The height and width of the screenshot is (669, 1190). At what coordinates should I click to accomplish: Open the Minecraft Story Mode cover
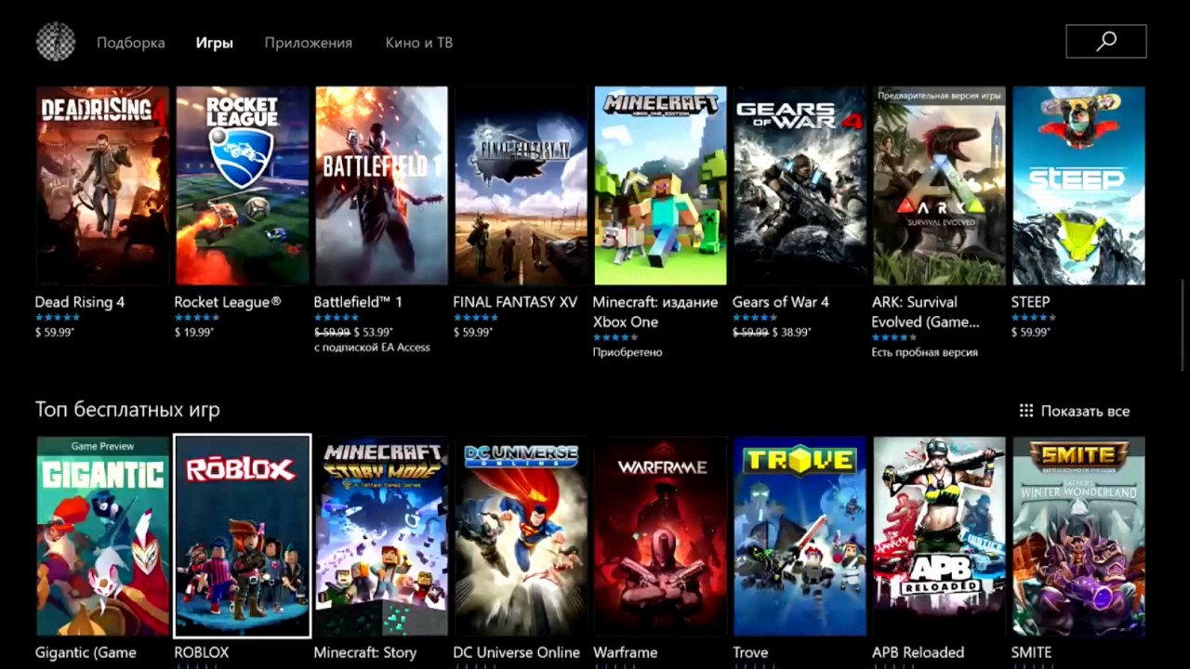381,536
